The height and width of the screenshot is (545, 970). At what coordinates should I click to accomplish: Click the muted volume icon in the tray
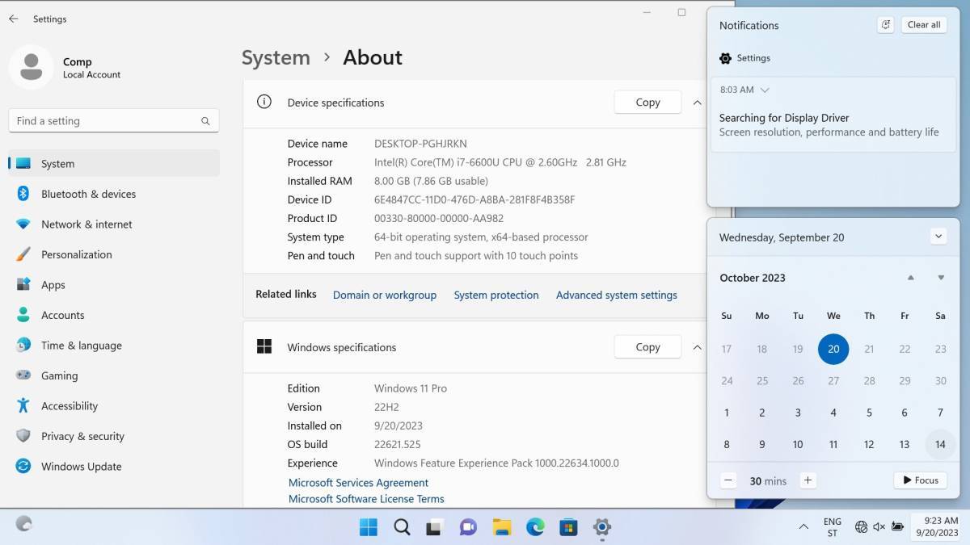pos(879,526)
